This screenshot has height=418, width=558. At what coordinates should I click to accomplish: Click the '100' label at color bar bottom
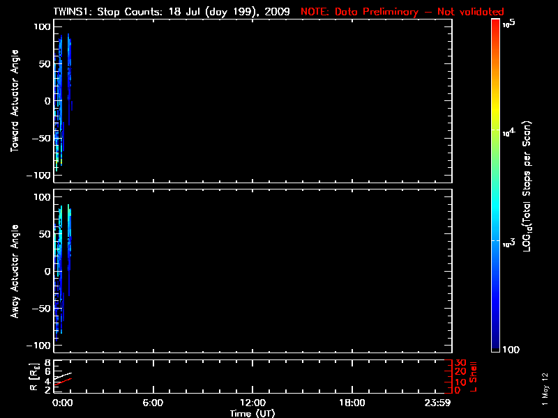(511, 350)
